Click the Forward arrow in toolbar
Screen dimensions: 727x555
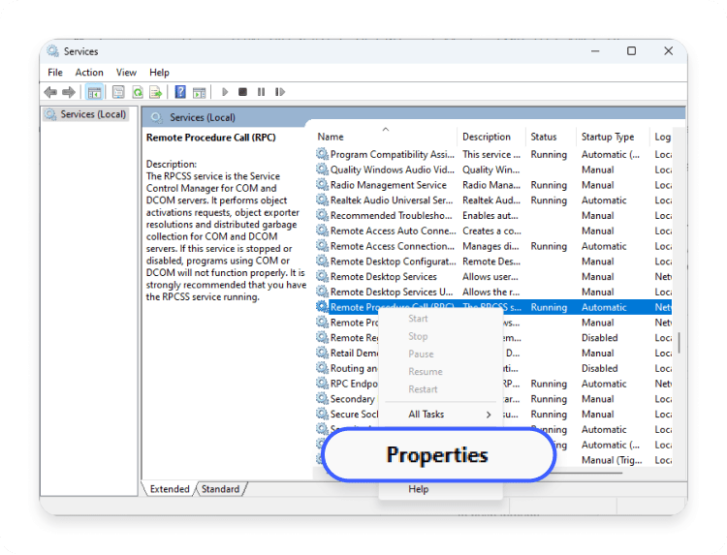click(x=69, y=92)
